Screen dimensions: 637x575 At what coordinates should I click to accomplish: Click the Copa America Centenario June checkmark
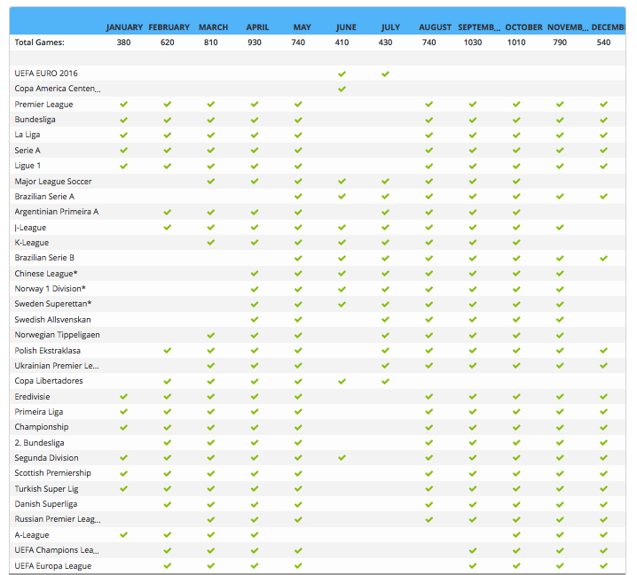click(342, 89)
